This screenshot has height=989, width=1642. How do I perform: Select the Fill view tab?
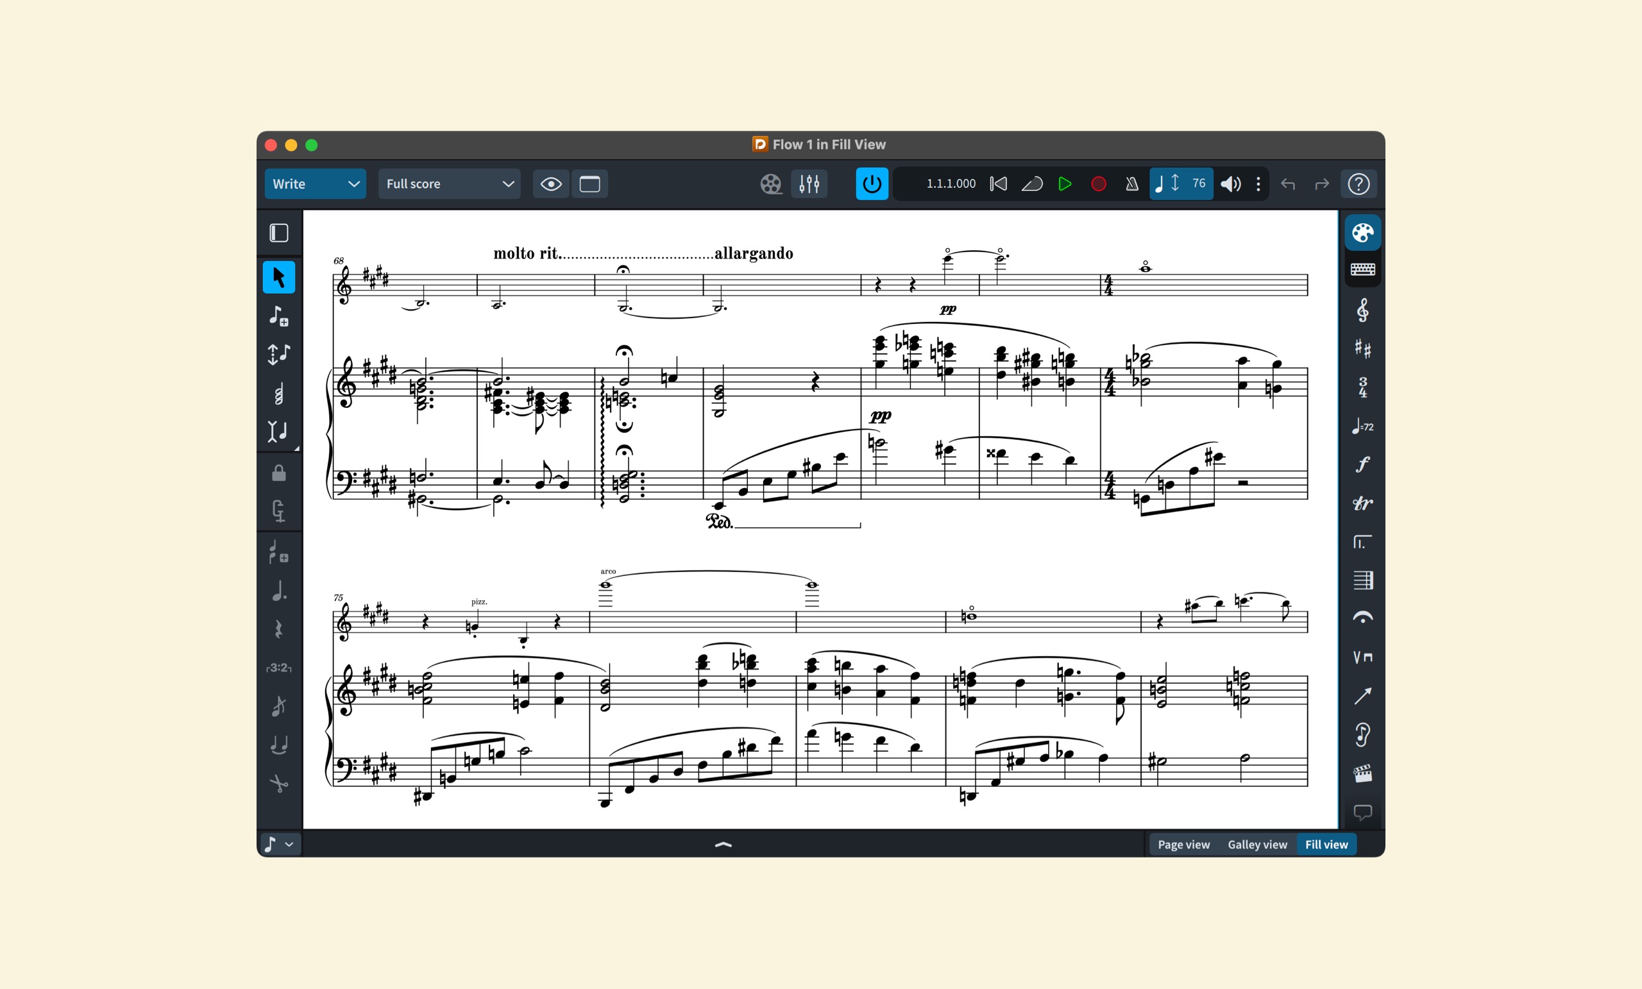click(x=1326, y=845)
